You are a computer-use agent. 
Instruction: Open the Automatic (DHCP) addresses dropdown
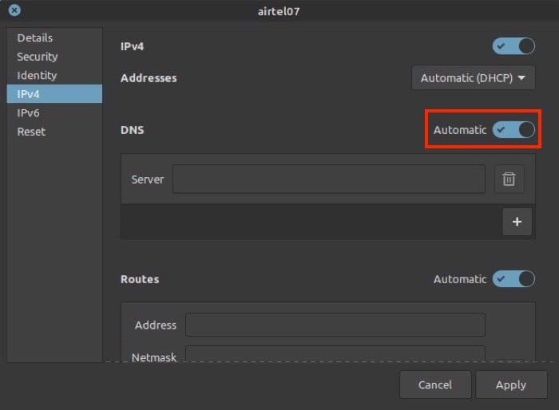[473, 77]
